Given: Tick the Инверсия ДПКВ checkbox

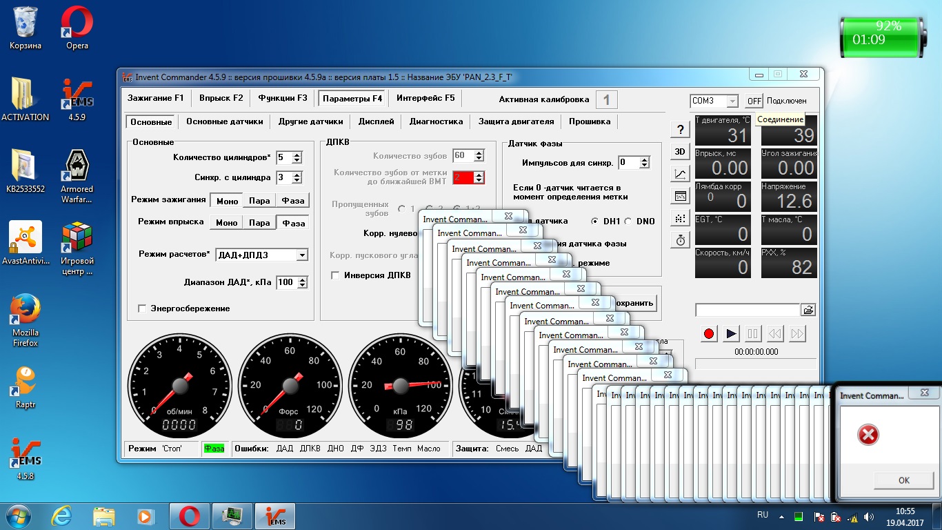Looking at the screenshot, I should 335,275.
